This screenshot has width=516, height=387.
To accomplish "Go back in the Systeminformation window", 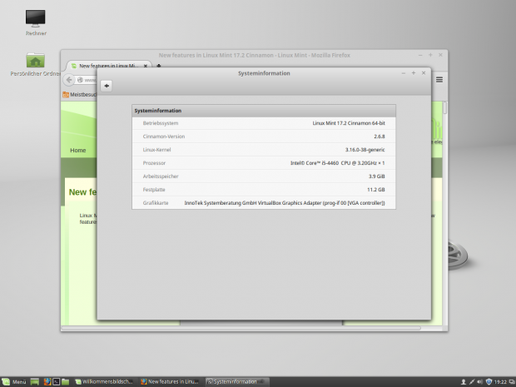I will [107, 86].
